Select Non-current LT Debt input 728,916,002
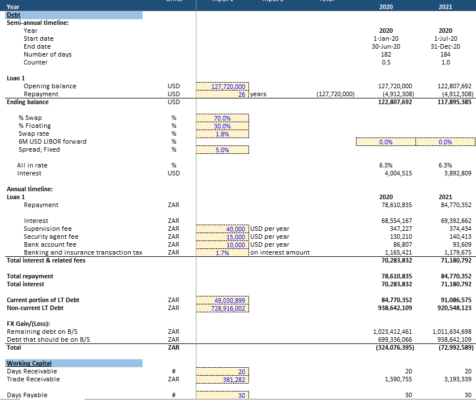This screenshot has height=400, width=476. tap(222, 308)
